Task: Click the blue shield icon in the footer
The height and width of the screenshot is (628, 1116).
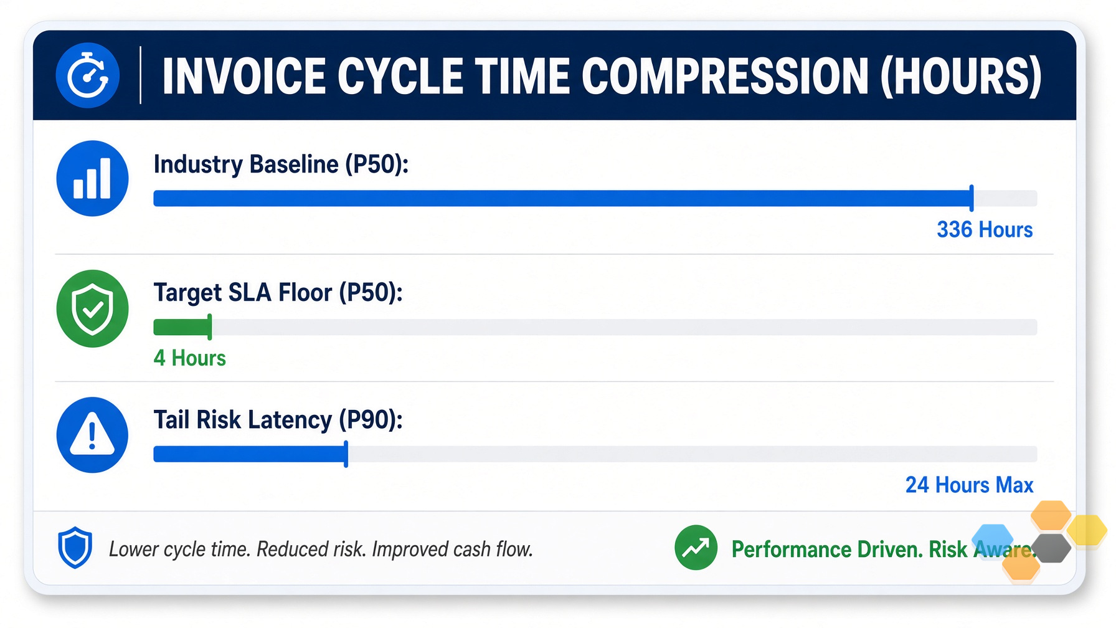Action: [x=75, y=548]
